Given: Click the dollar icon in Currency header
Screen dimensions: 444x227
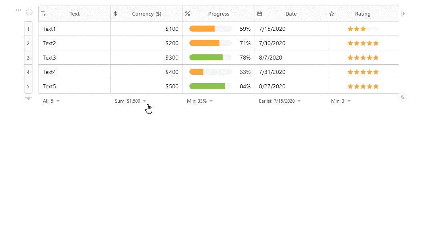Looking at the screenshot, I should (x=116, y=14).
